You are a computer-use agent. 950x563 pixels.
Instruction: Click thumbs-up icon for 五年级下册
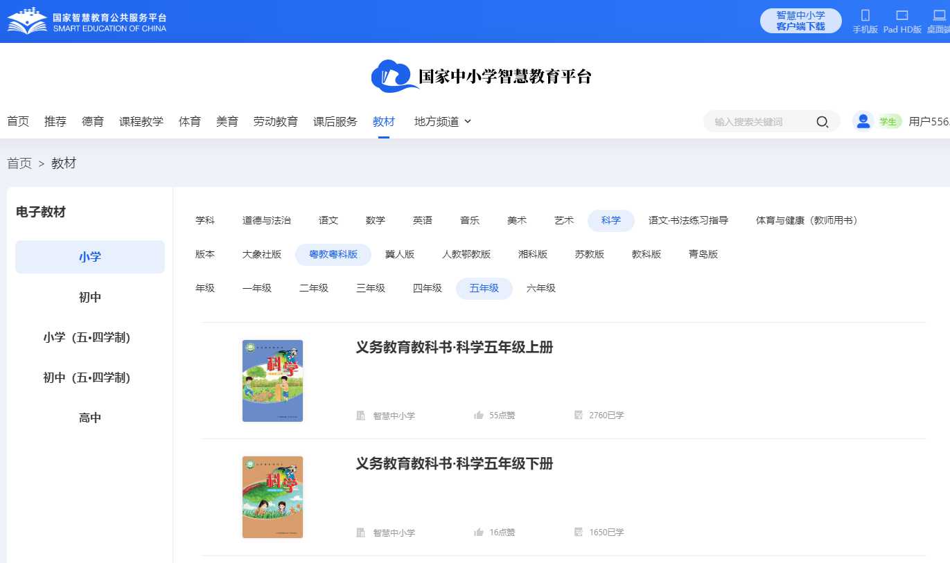(479, 533)
